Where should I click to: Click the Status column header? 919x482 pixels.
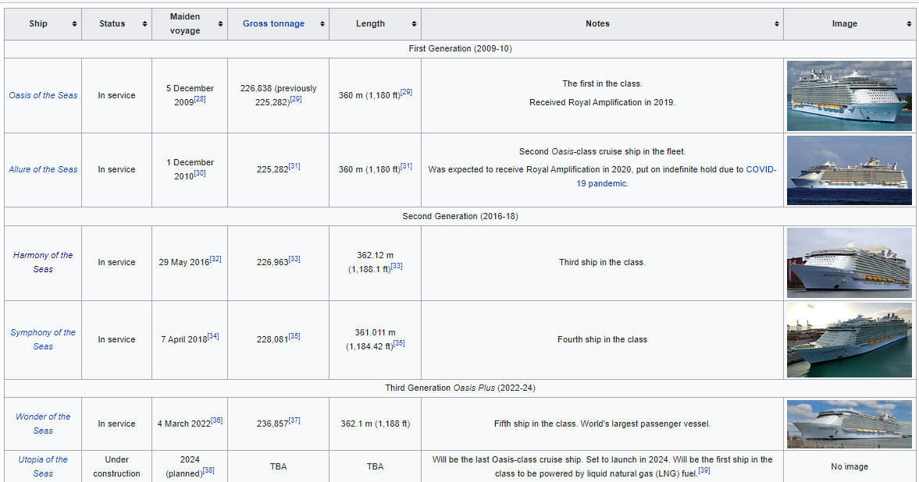[x=116, y=24]
